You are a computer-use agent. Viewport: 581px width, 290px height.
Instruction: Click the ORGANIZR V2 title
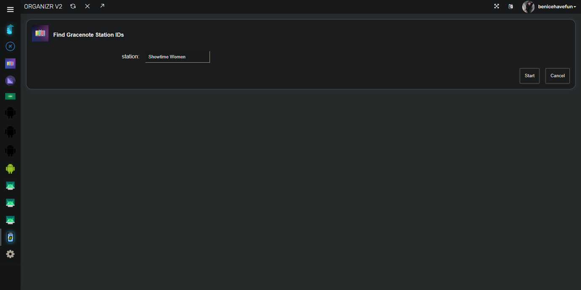click(x=43, y=6)
